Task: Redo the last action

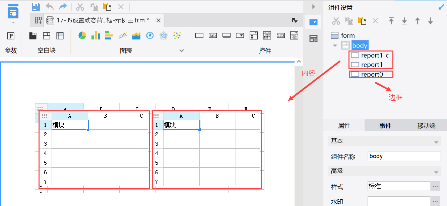Action: pos(63,6)
